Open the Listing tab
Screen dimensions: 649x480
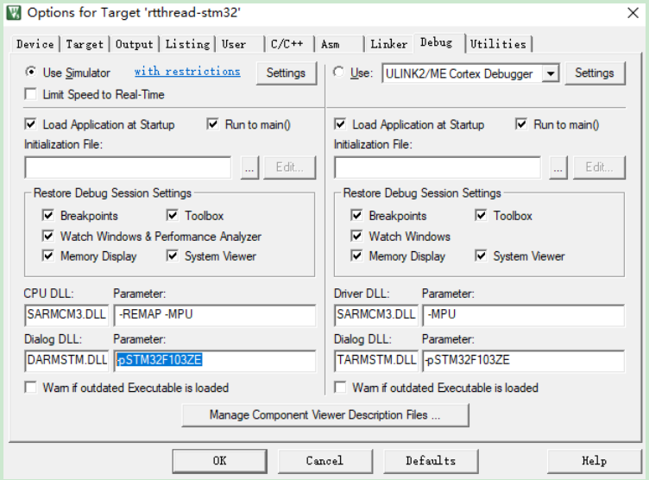click(x=187, y=44)
